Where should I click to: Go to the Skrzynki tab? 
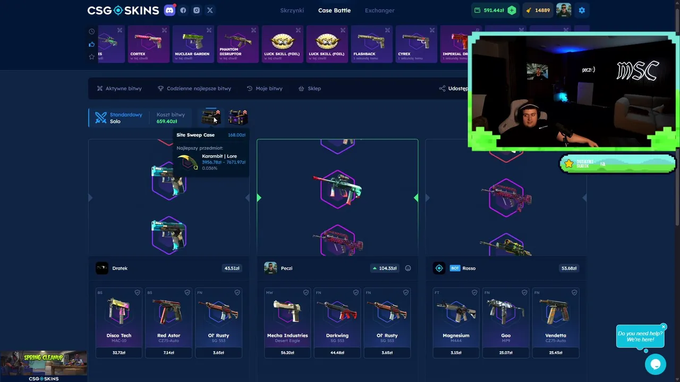click(x=292, y=10)
